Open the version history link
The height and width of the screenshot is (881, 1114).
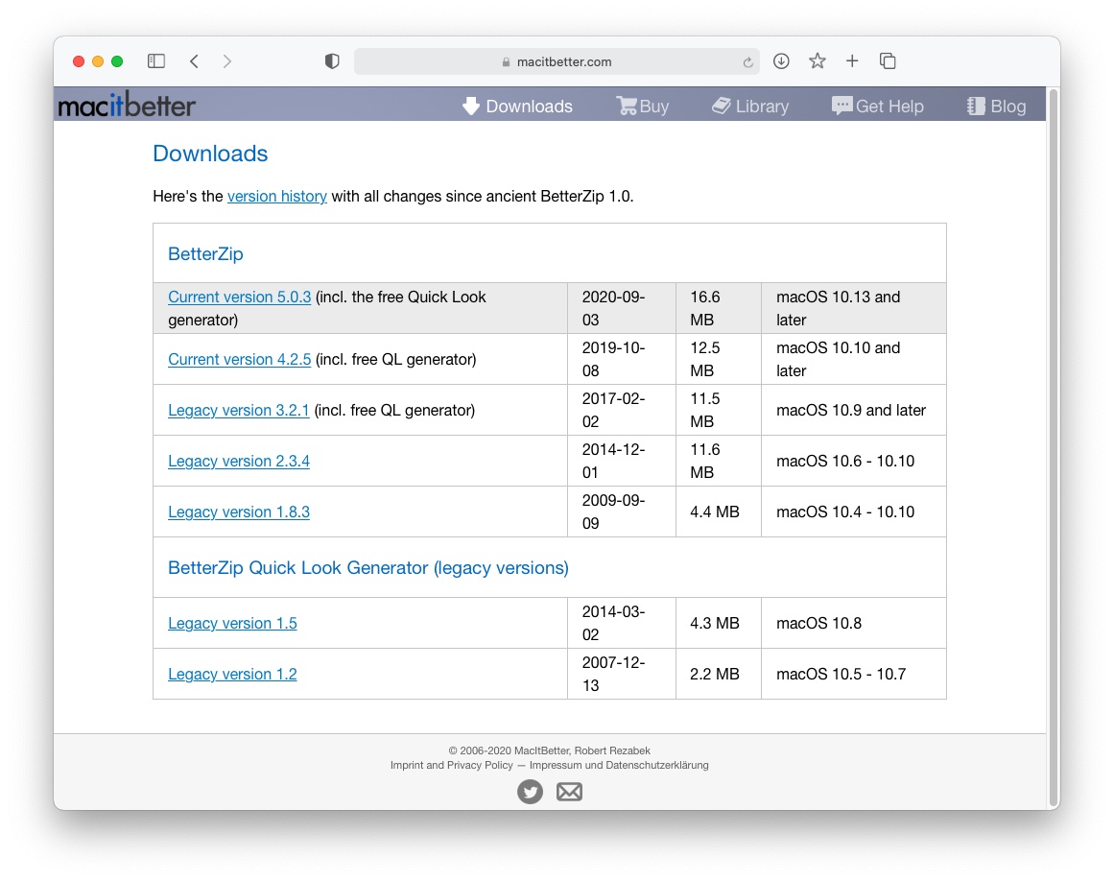pyautogui.click(x=277, y=196)
